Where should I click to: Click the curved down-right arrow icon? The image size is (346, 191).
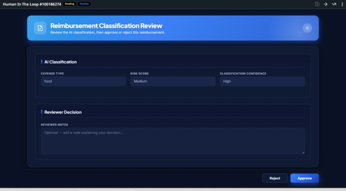point(334,4)
